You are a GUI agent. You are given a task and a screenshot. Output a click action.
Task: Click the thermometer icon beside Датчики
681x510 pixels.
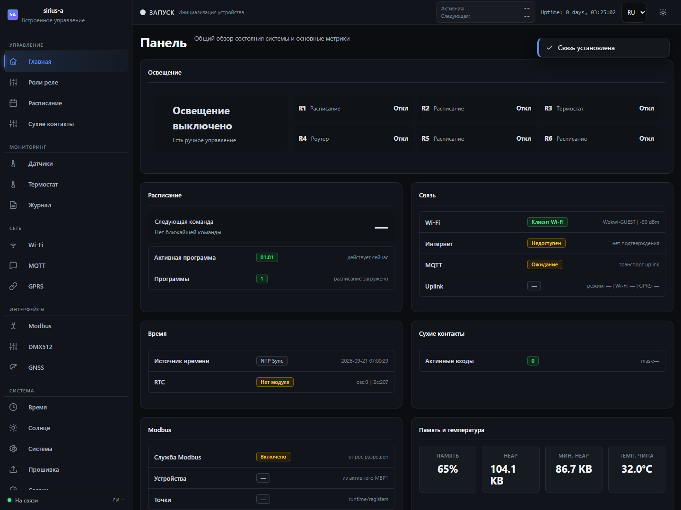pyautogui.click(x=13, y=163)
